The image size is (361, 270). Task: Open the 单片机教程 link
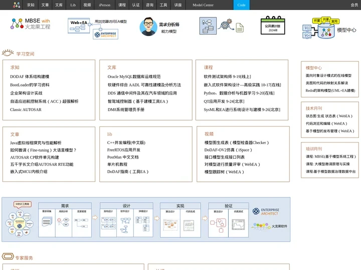(117, 164)
